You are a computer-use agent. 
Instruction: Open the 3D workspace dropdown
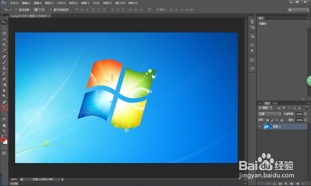[298, 10]
